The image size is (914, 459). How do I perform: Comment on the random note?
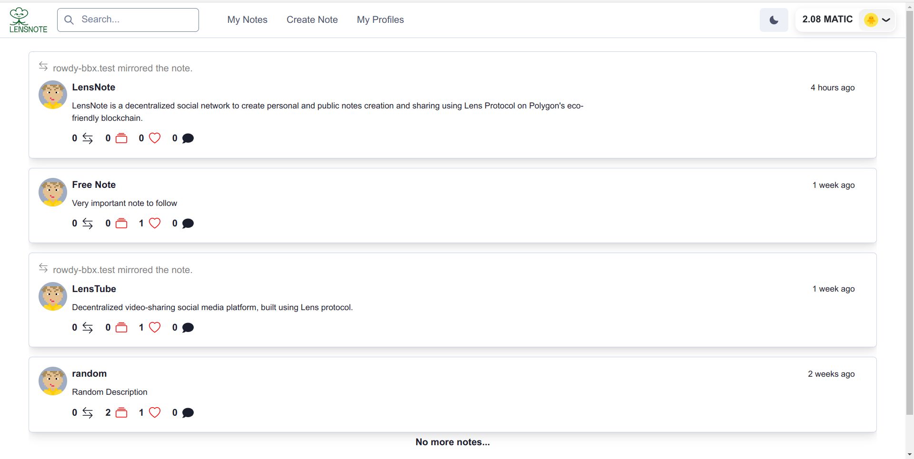click(188, 413)
